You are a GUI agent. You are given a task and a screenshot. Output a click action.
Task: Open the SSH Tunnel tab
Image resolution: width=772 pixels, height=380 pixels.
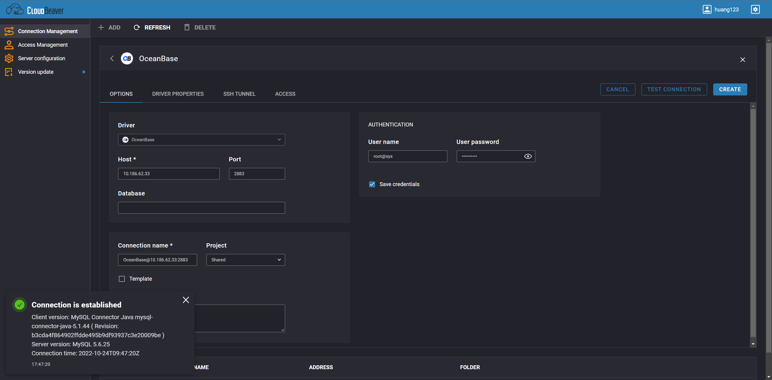(239, 94)
